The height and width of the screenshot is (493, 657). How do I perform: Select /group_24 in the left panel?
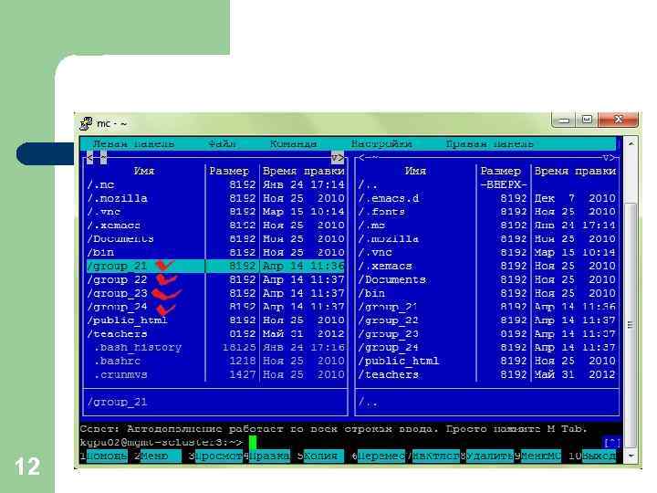coord(215,307)
